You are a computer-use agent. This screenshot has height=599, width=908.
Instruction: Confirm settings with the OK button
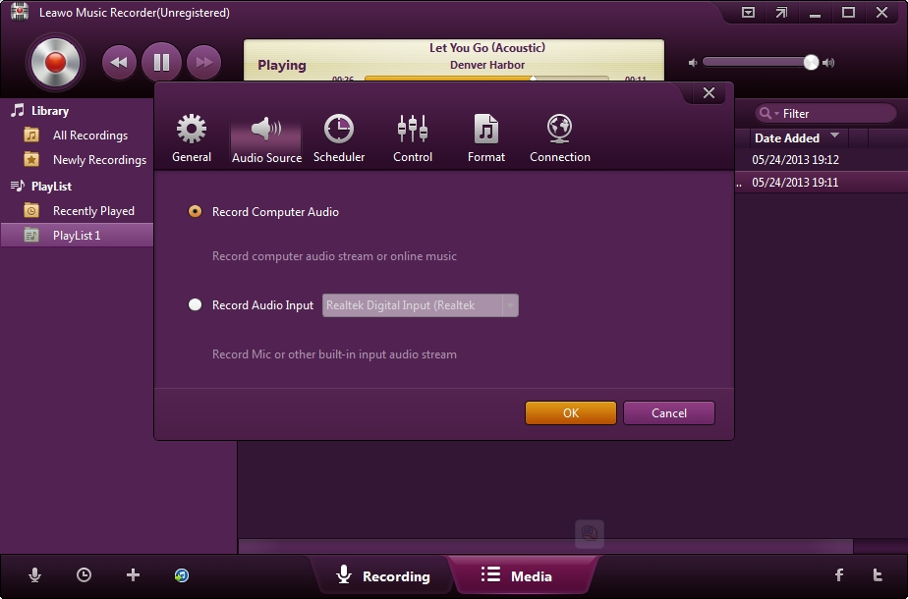tap(570, 412)
